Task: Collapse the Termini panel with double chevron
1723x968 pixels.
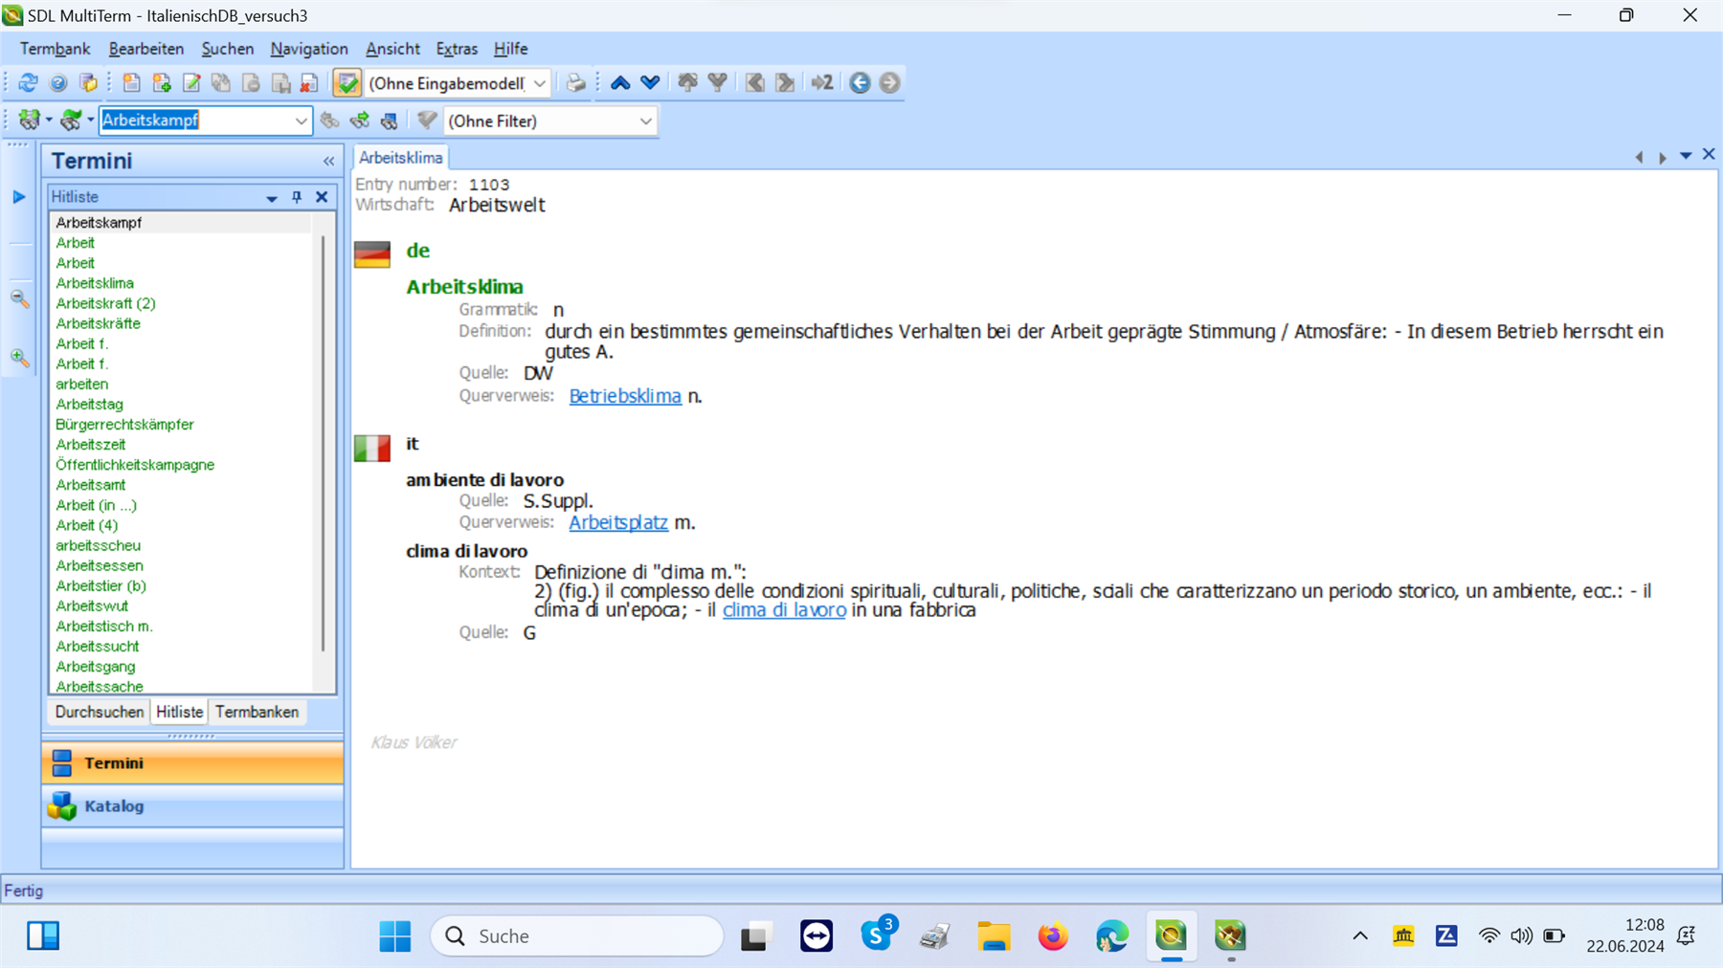Action: [327, 160]
